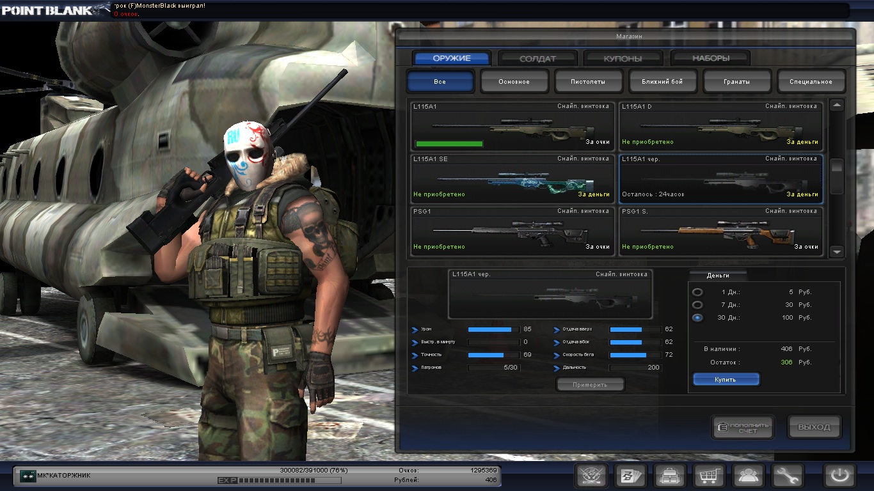Switch to the СОЛДАТ tab
This screenshot has height=491, width=874.
click(x=537, y=58)
